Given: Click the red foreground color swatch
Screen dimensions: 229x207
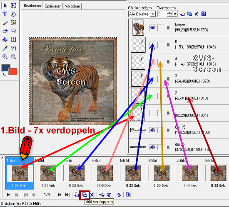Looking at the screenshot, I should pyautogui.click(x=13, y=72).
